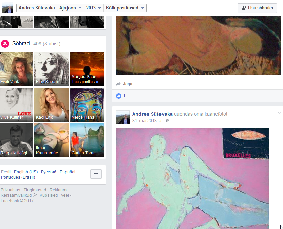Click the Lisa sõbraks button
The image size is (283, 229).
[x=257, y=8]
